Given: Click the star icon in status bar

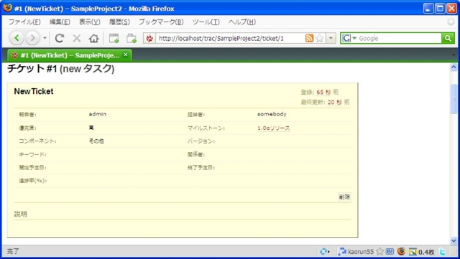Looking at the screenshot, I should tap(380, 251).
